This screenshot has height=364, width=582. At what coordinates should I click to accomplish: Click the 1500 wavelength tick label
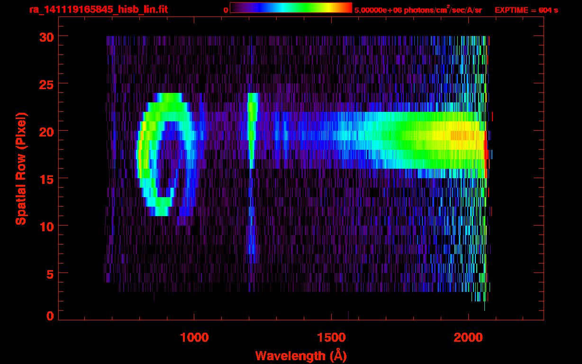click(331, 337)
